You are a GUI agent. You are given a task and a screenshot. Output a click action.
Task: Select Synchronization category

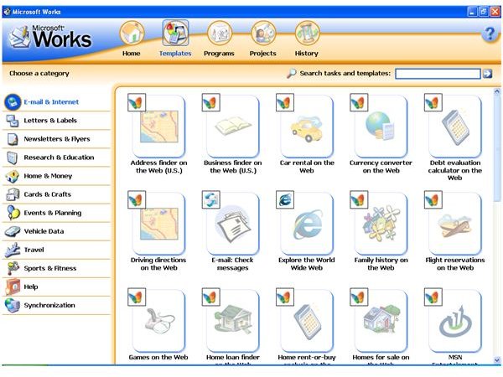(x=56, y=305)
